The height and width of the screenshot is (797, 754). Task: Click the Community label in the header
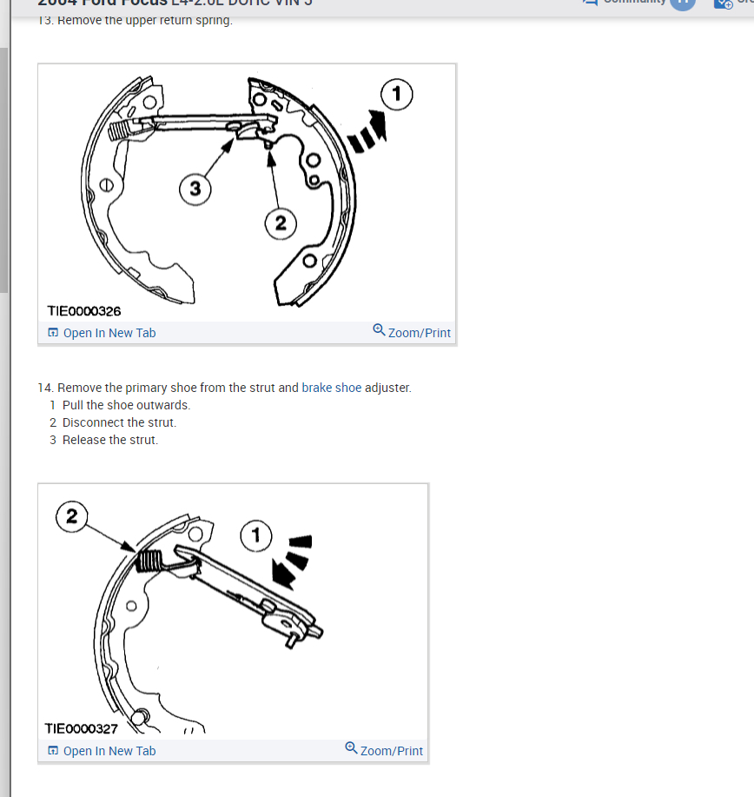click(634, 2)
